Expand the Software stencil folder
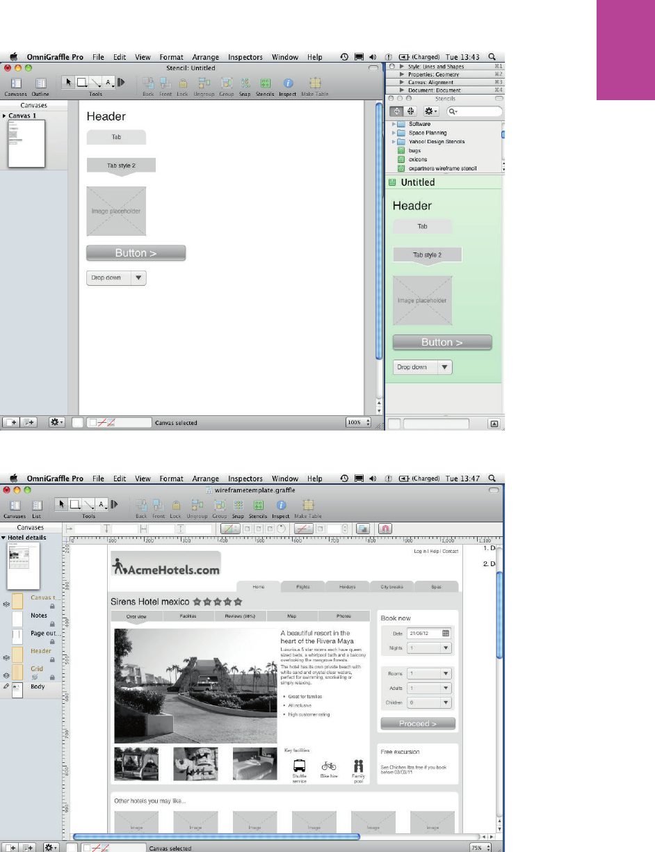 [x=394, y=124]
